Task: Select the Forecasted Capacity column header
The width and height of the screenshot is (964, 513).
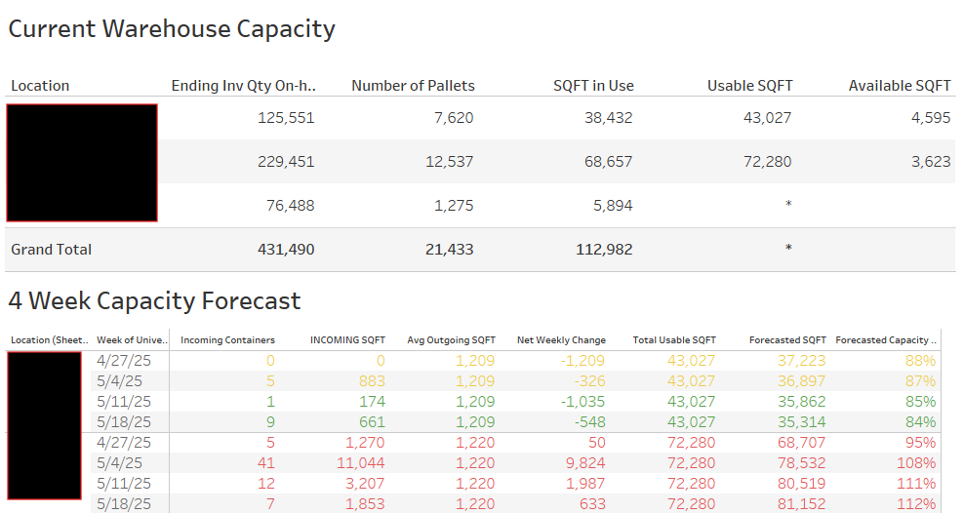Action: pos(886,340)
